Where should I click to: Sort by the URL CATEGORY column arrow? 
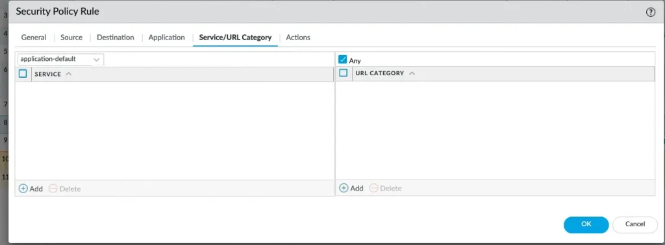pos(411,73)
